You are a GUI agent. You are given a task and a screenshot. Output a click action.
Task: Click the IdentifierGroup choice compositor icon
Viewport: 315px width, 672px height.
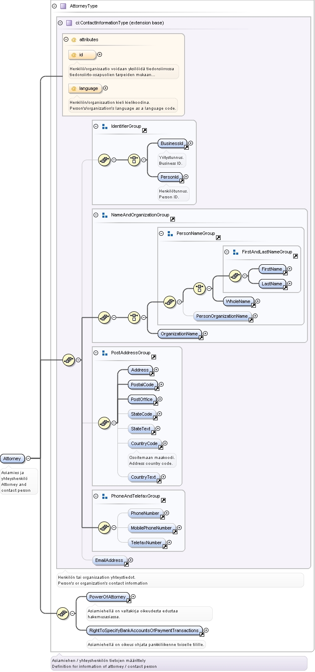134,160
